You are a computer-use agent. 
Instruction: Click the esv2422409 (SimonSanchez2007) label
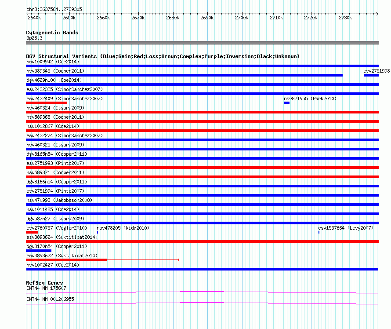[x=65, y=99]
